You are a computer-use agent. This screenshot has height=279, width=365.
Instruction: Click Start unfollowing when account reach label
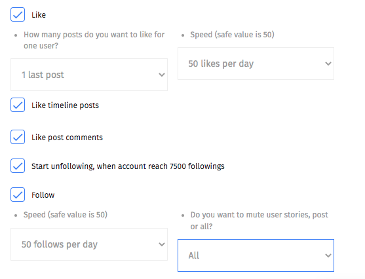click(x=128, y=166)
